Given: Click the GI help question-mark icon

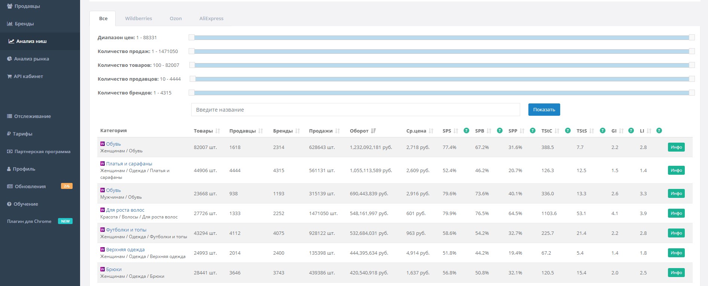Looking at the screenshot, I should (631, 131).
